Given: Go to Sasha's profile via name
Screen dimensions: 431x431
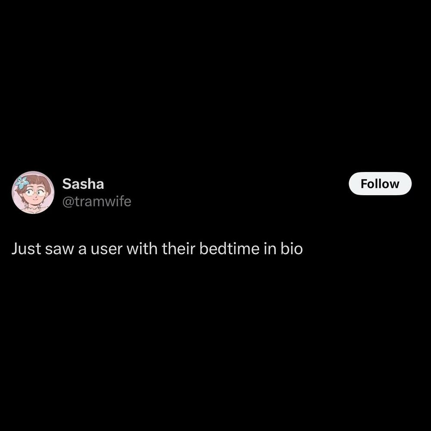Looking at the screenshot, I should tap(83, 184).
